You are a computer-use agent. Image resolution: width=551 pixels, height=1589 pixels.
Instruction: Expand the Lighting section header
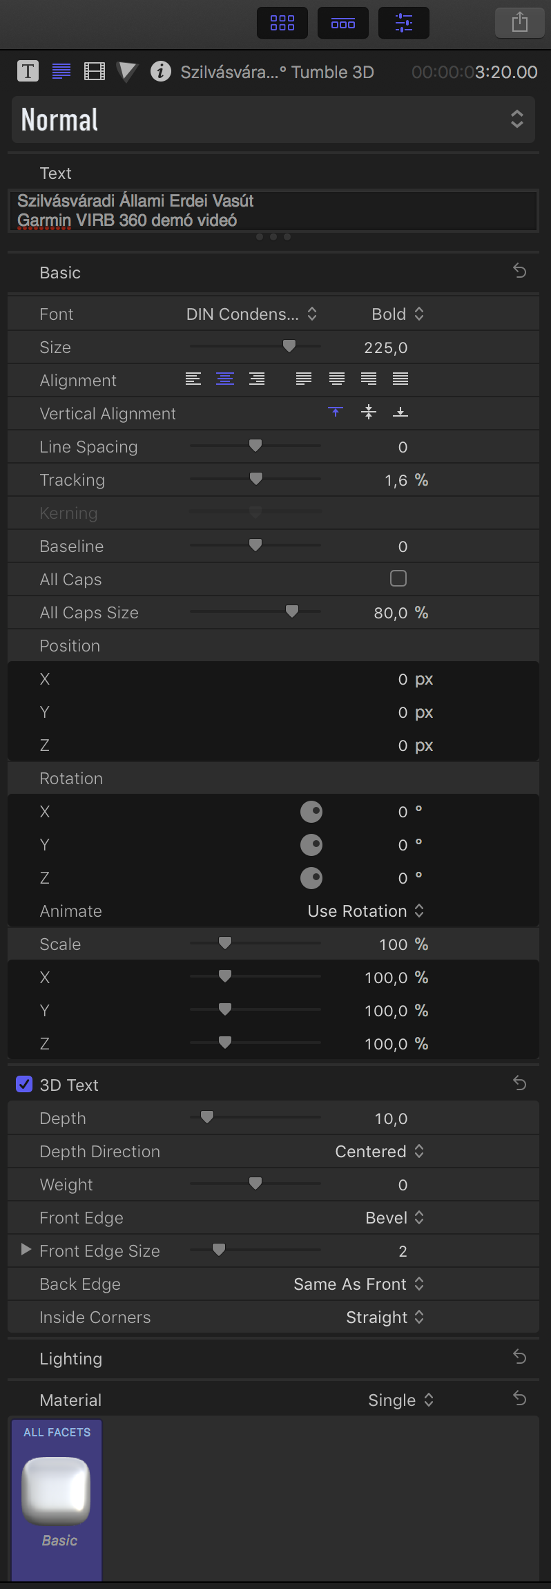71,1358
